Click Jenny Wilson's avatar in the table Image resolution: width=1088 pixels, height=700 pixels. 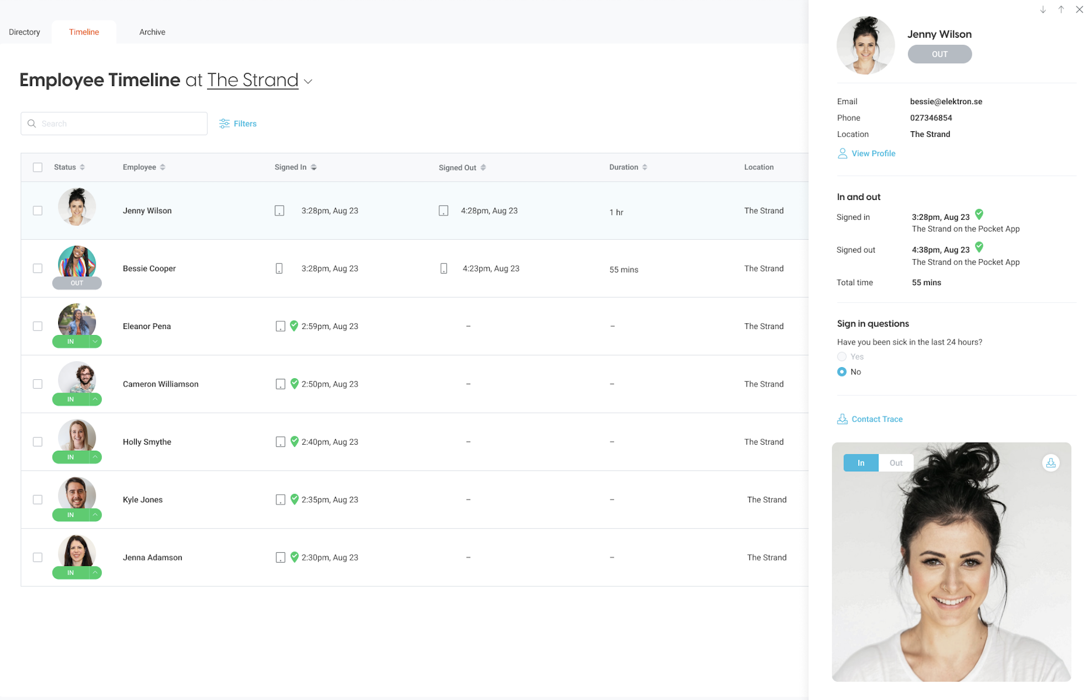click(77, 207)
